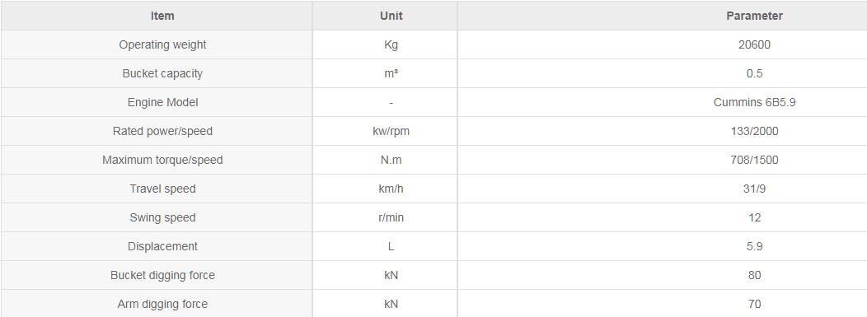Image resolution: width=867 pixels, height=317 pixels.
Task: Click the 20600 parameter value
Action: [x=754, y=44]
